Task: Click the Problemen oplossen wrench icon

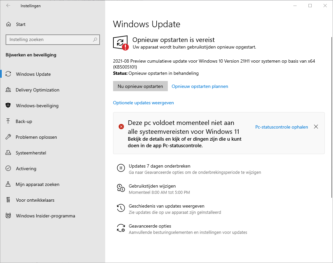Action: tap(9, 137)
